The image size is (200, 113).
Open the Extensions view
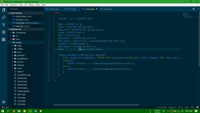pos(3,40)
